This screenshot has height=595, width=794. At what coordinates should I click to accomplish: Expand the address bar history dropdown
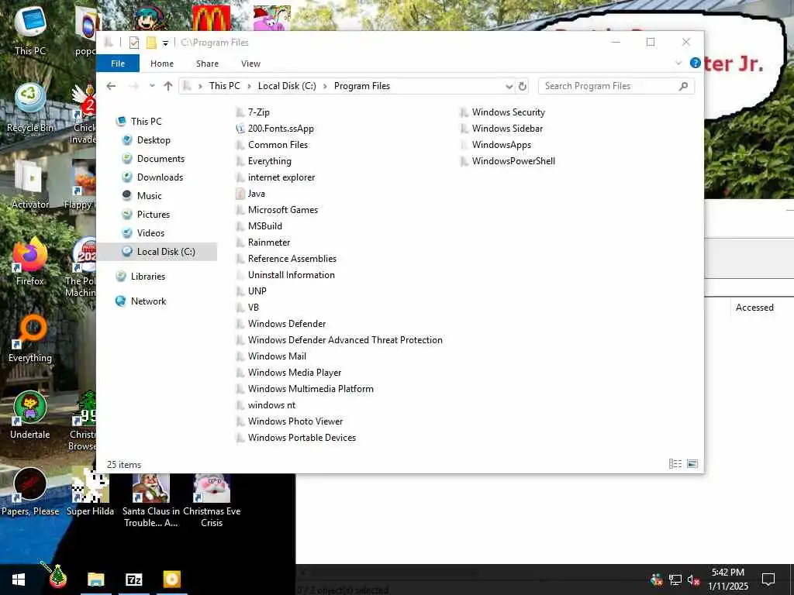click(509, 87)
